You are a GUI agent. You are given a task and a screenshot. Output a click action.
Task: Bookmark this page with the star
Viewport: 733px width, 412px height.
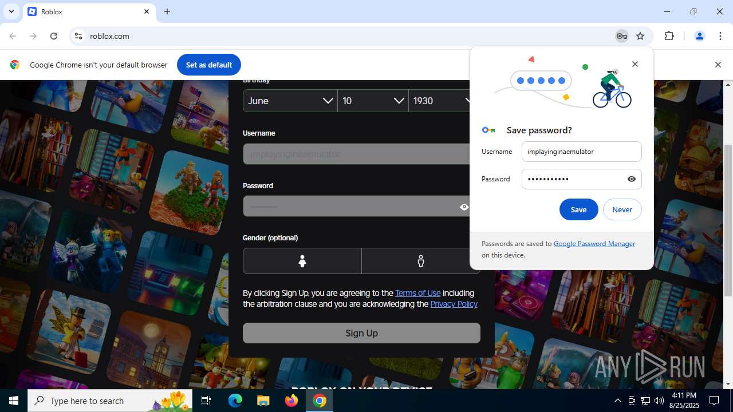tap(640, 36)
